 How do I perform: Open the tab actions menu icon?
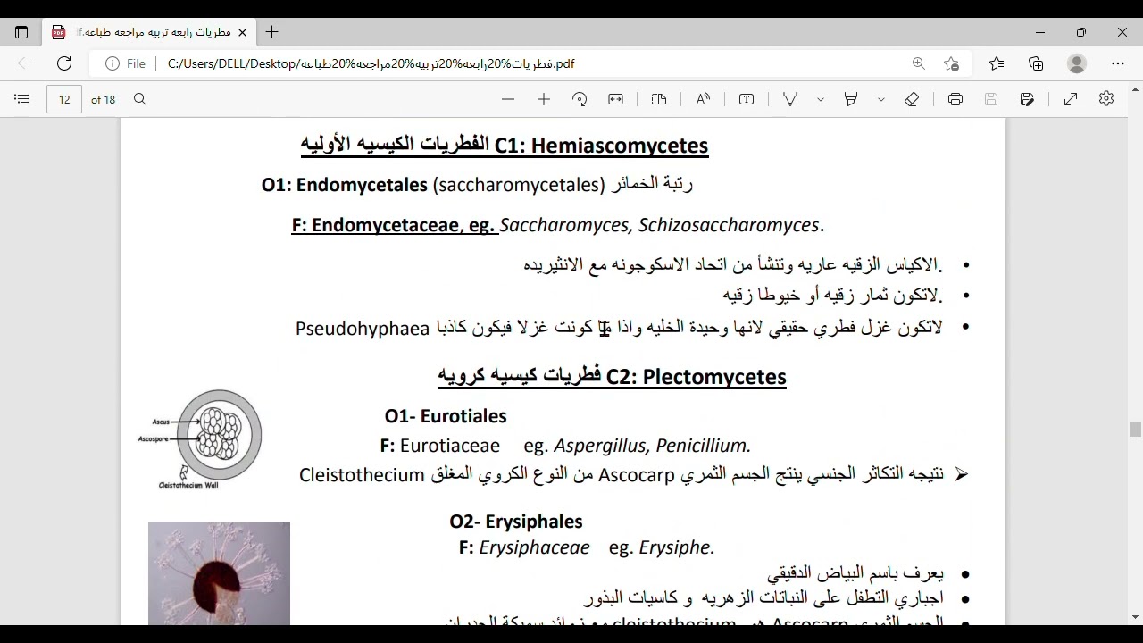pyautogui.click(x=21, y=32)
